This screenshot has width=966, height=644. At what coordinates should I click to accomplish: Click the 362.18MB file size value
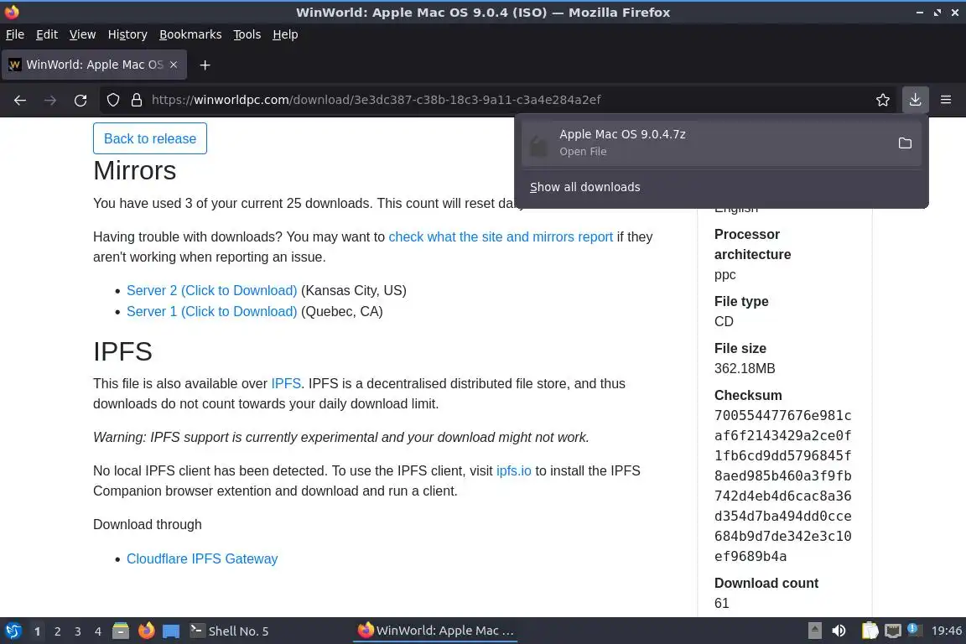(x=745, y=368)
